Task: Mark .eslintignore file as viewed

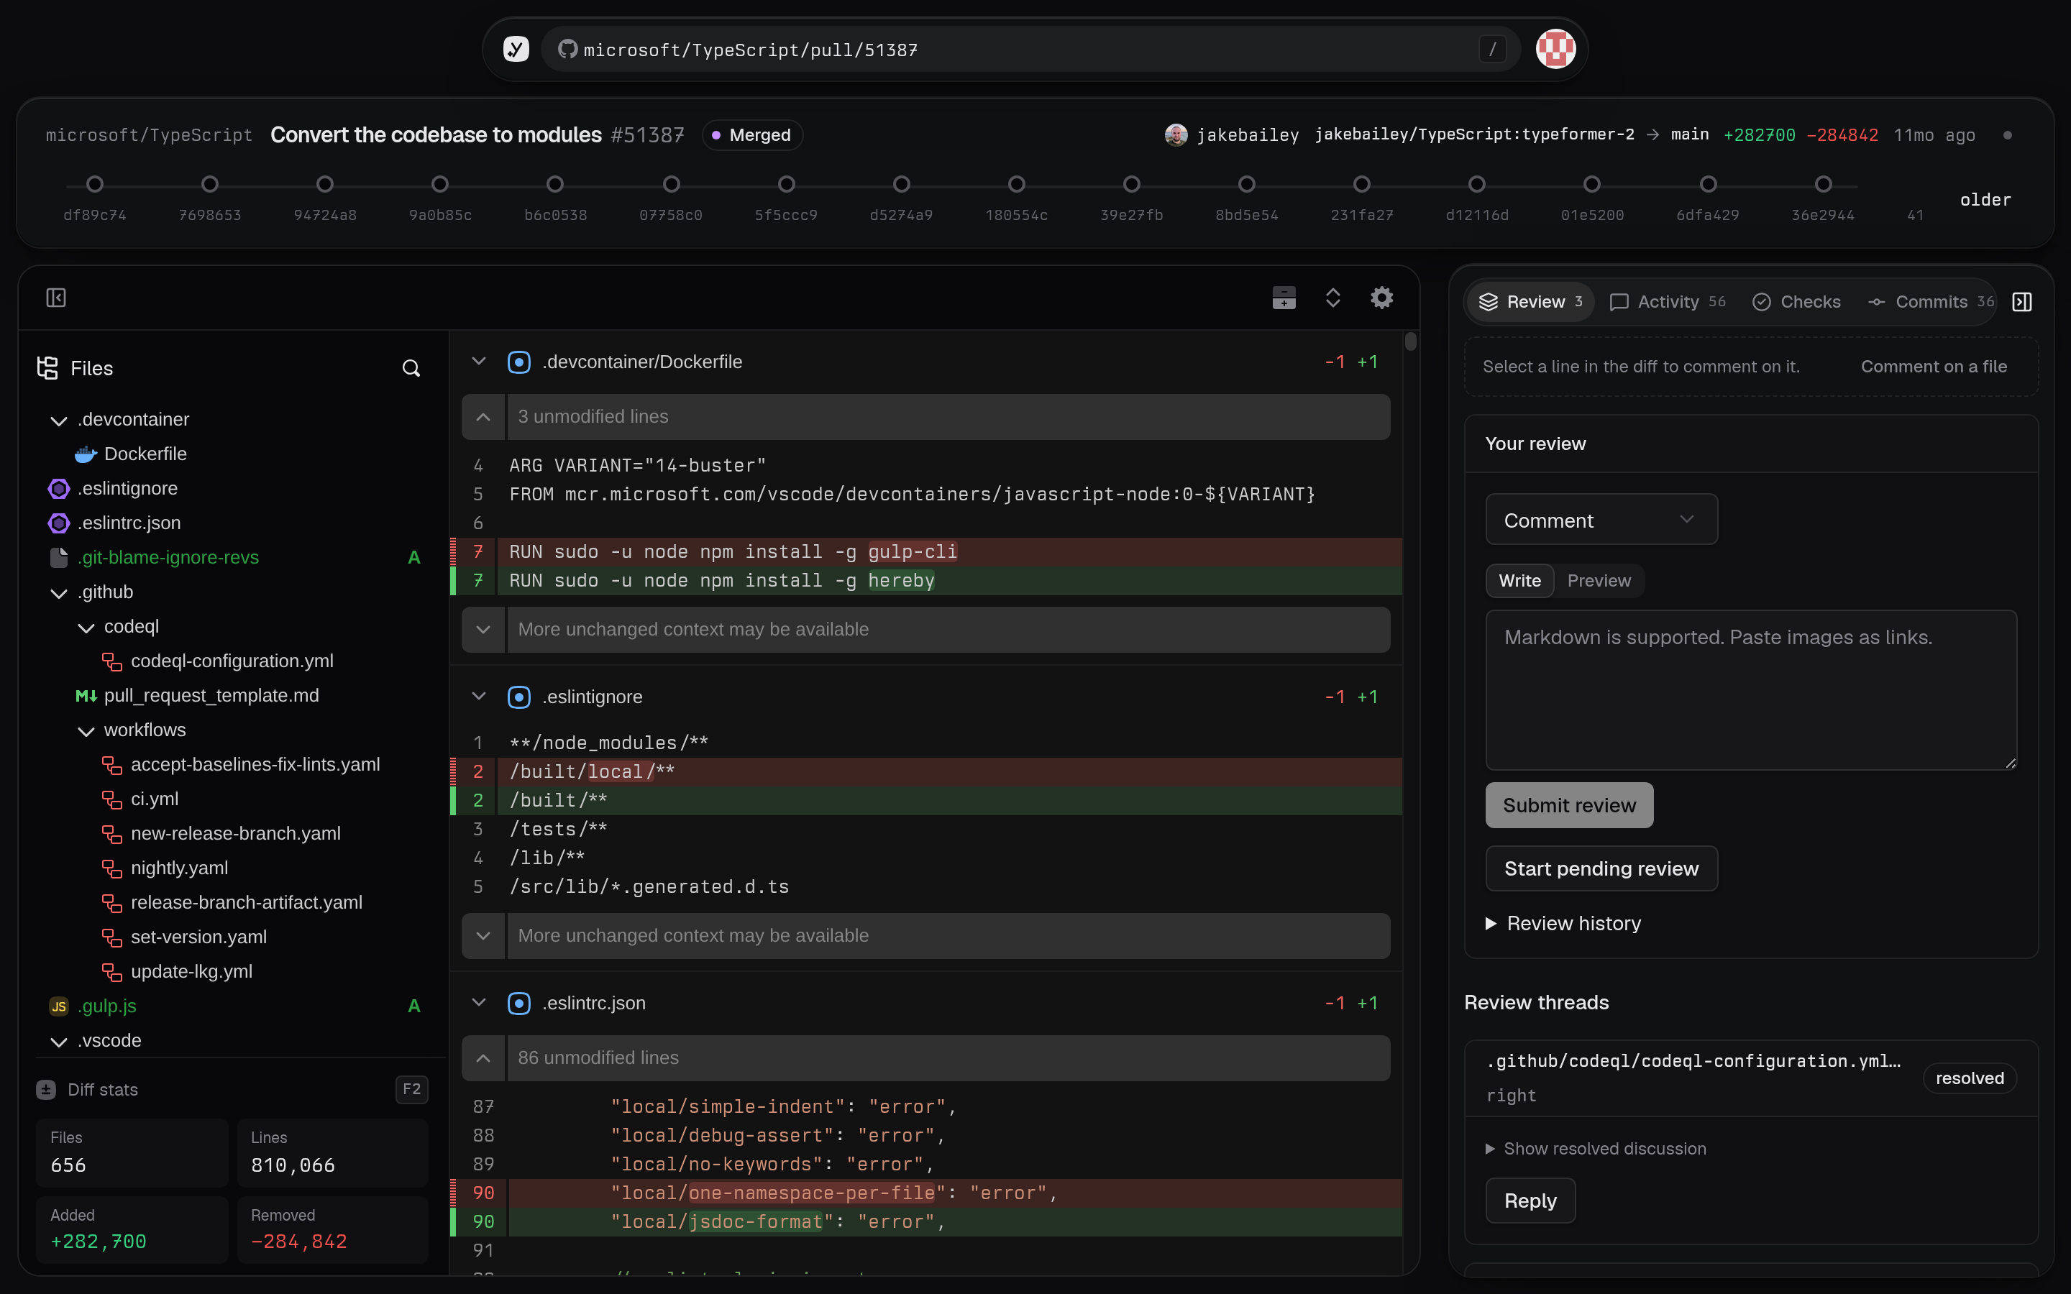Action: [518, 697]
